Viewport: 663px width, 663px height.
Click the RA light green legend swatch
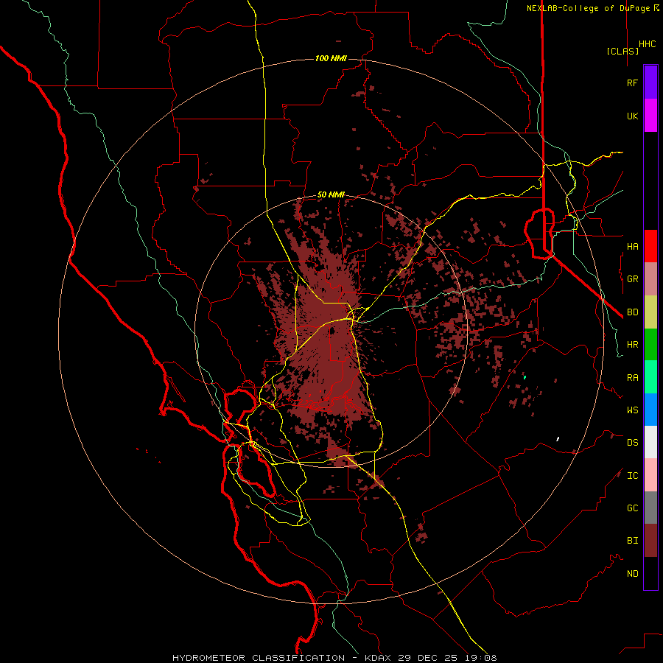pos(650,377)
